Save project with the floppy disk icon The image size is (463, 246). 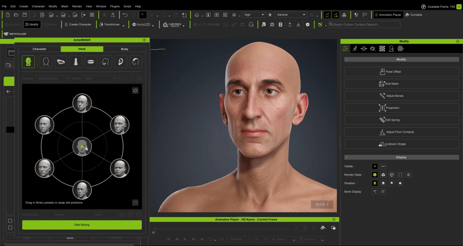[x=25, y=15]
